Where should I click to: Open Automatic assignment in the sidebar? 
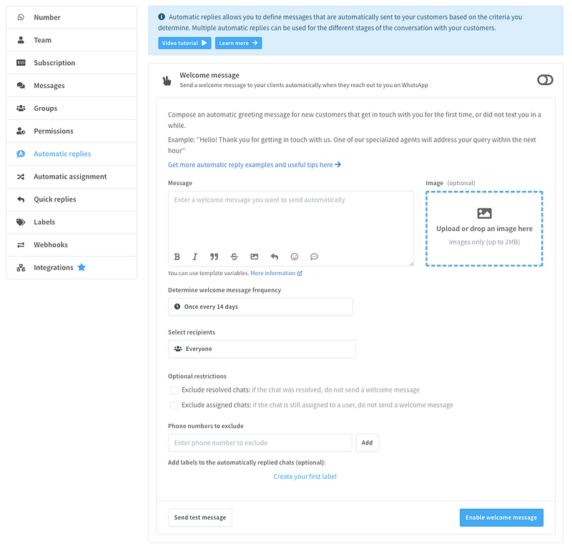tap(70, 177)
